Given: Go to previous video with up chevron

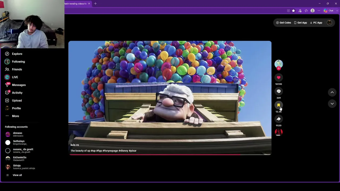Looking at the screenshot, I should tap(332, 92).
